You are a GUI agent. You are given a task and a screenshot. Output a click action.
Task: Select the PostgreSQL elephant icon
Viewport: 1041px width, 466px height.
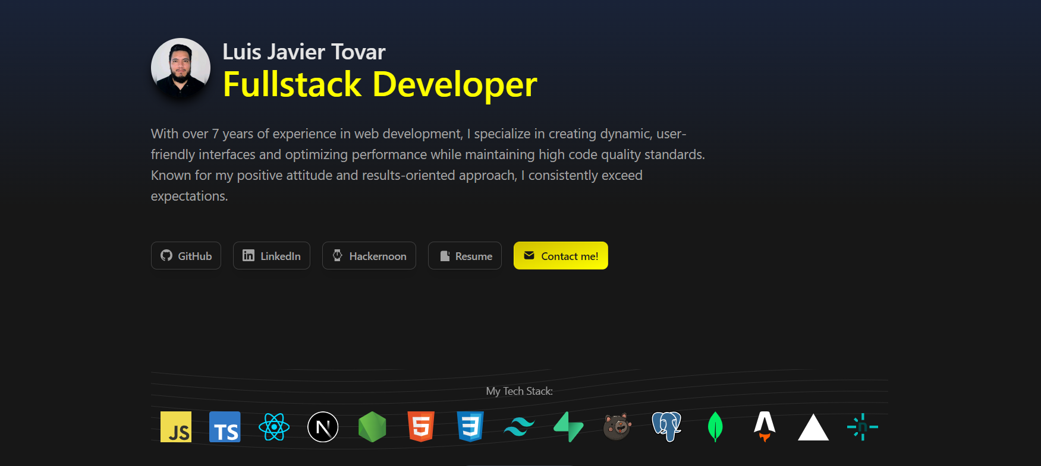(x=666, y=427)
